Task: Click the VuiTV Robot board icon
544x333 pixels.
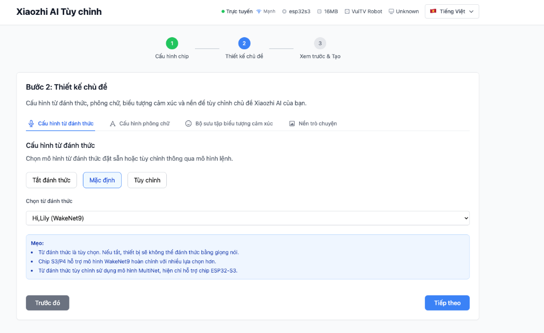Action: pyautogui.click(x=347, y=11)
